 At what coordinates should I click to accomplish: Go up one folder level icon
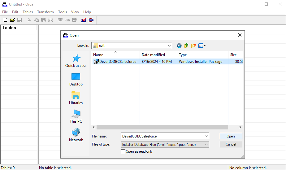186,46
